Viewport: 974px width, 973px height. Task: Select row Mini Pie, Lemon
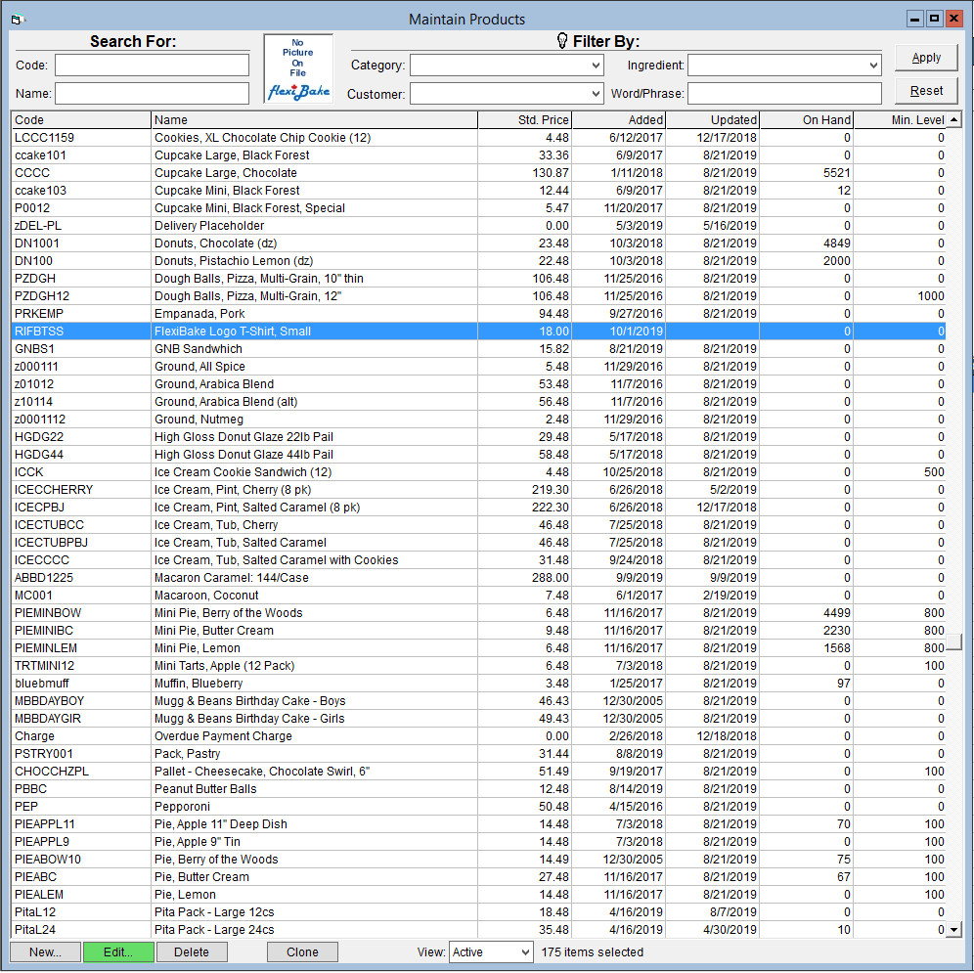[x=479, y=648]
